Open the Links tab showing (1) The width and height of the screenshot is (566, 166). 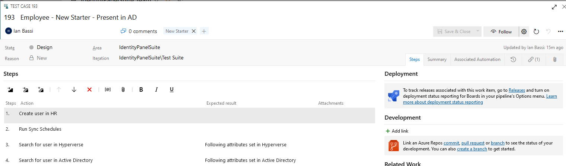[534, 59]
